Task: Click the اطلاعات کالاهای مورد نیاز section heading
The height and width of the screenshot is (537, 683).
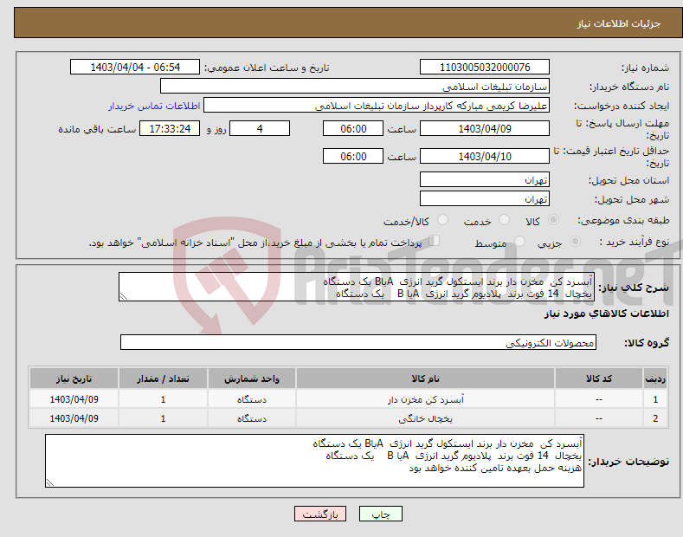Action: pos(607,314)
